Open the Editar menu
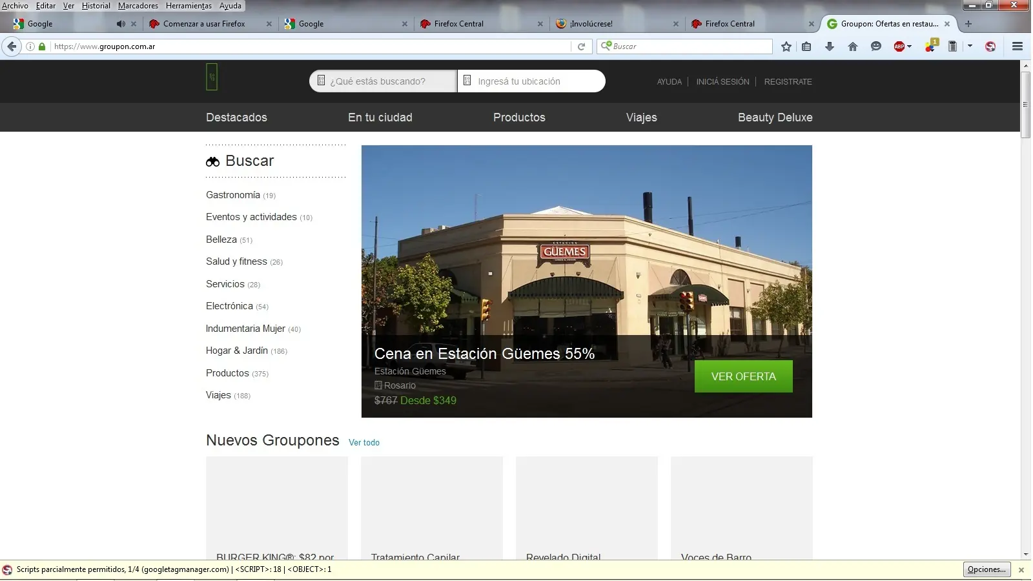The height and width of the screenshot is (581, 1033). (45, 6)
